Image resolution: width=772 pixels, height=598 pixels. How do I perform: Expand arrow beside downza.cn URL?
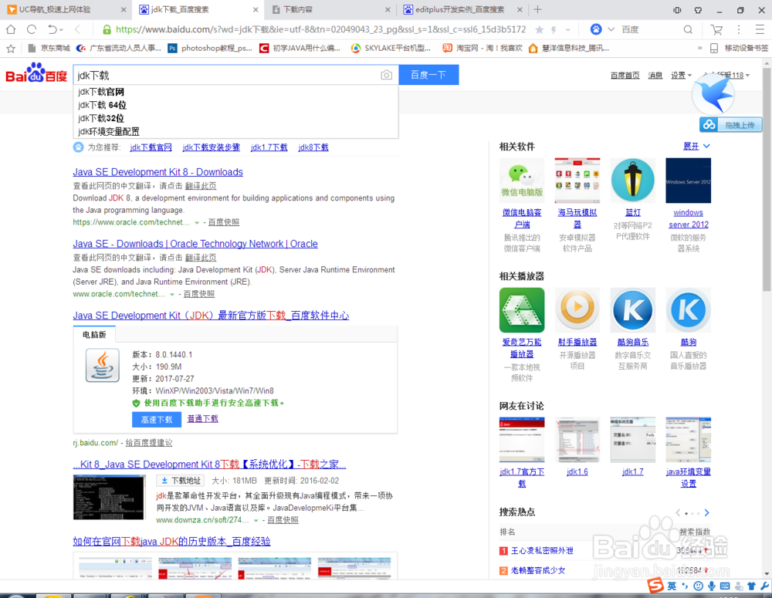click(x=256, y=521)
